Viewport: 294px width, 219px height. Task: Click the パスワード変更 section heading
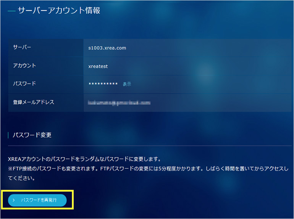point(32,135)
